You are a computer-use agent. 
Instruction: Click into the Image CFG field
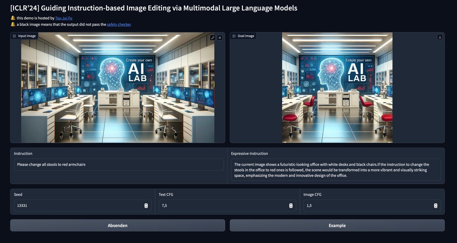(372, 205)
